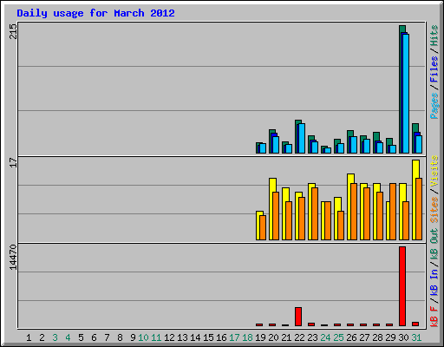Click day 12 on the x-axis
Image resolution: width=444 pixels, height=347 pixels.
[x=169, y=337]
